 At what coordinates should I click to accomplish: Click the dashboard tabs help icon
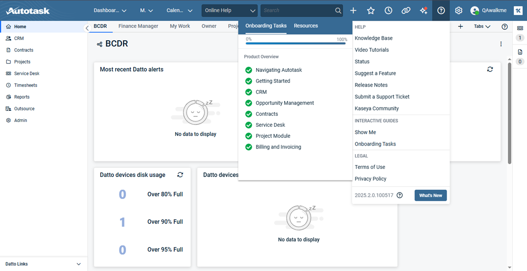tap(504, 26)
